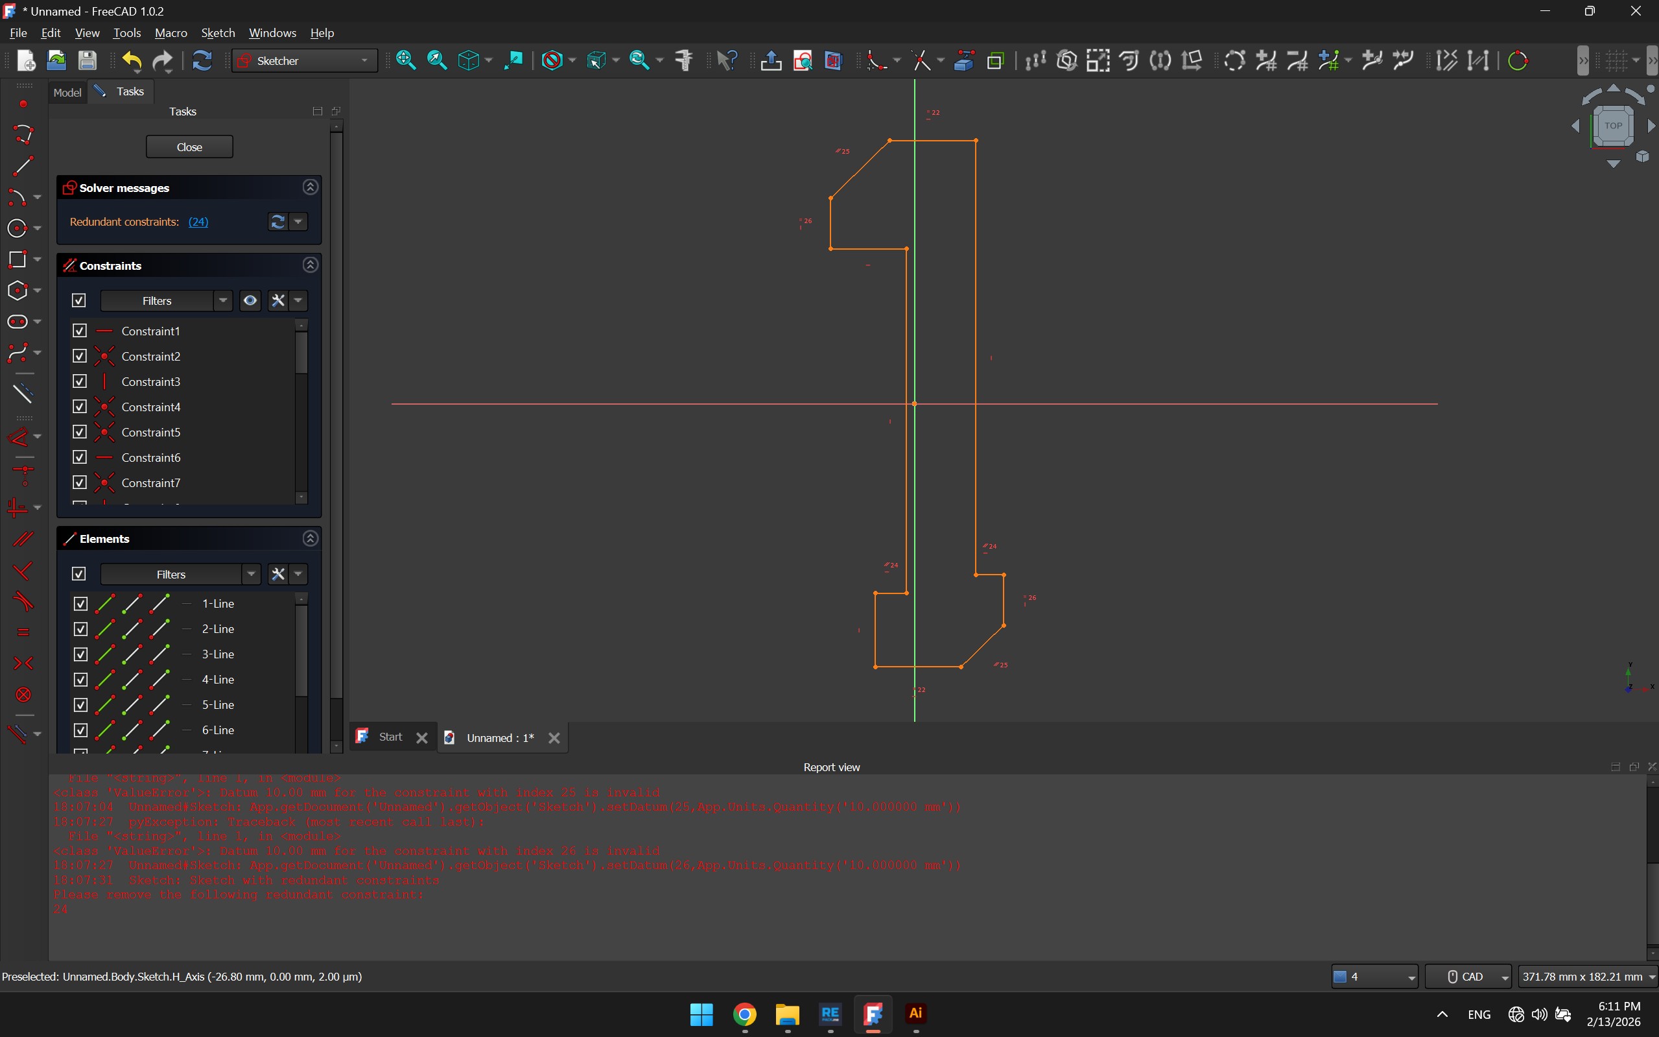Apply the Tangent constraint
The width and height of the screenshot is (1659, 1037).
(23, 601)
